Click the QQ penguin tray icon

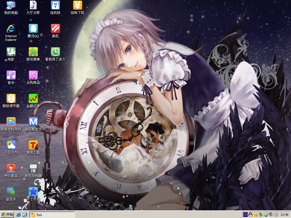(x=251, y=215)
